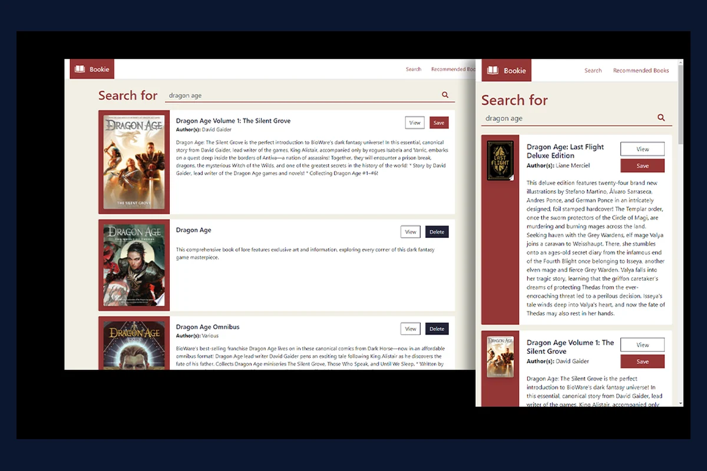Click 'Search for' heading in right window
The width and height of the screenshot is (707, 471).
pos(514,100)
